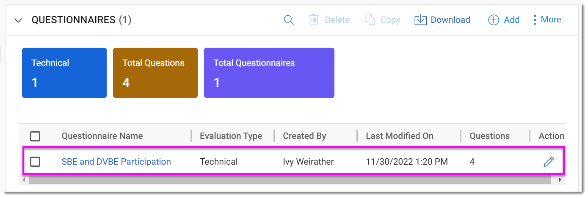Screen dimensions: 588x198
Task: Sort by Questionnaire Name column header
Action: tap(102, 136)
